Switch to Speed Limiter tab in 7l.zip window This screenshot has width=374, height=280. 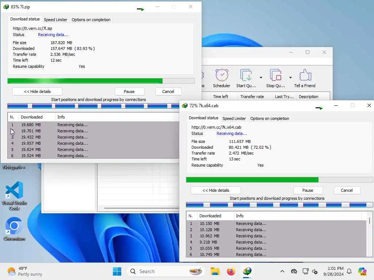[56, 20]
